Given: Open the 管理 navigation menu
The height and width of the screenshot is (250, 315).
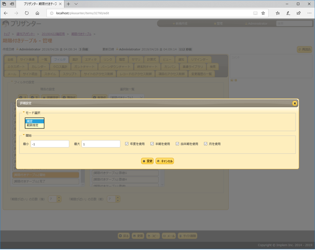Looking at the screenshot, I should point(218,23).
